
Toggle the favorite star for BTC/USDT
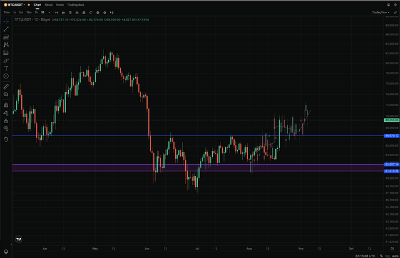29,5
